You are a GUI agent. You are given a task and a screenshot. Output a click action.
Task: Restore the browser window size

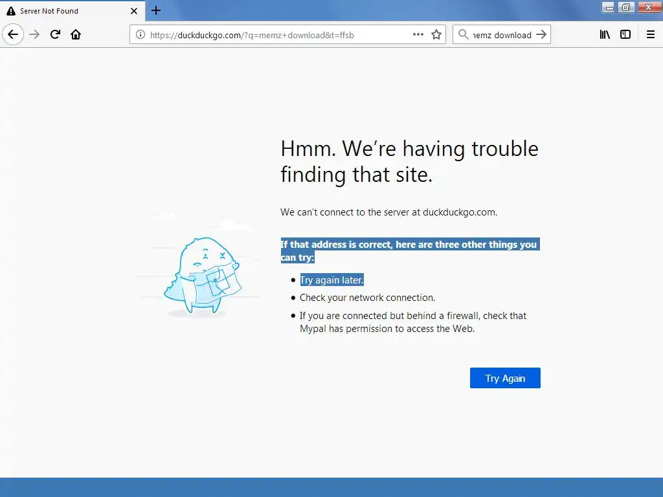tap(626, 7)
